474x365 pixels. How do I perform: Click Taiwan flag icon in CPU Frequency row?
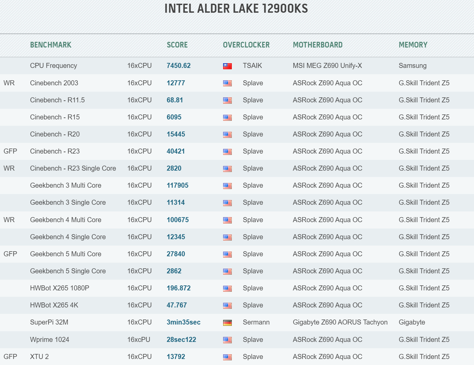[227, 66]
